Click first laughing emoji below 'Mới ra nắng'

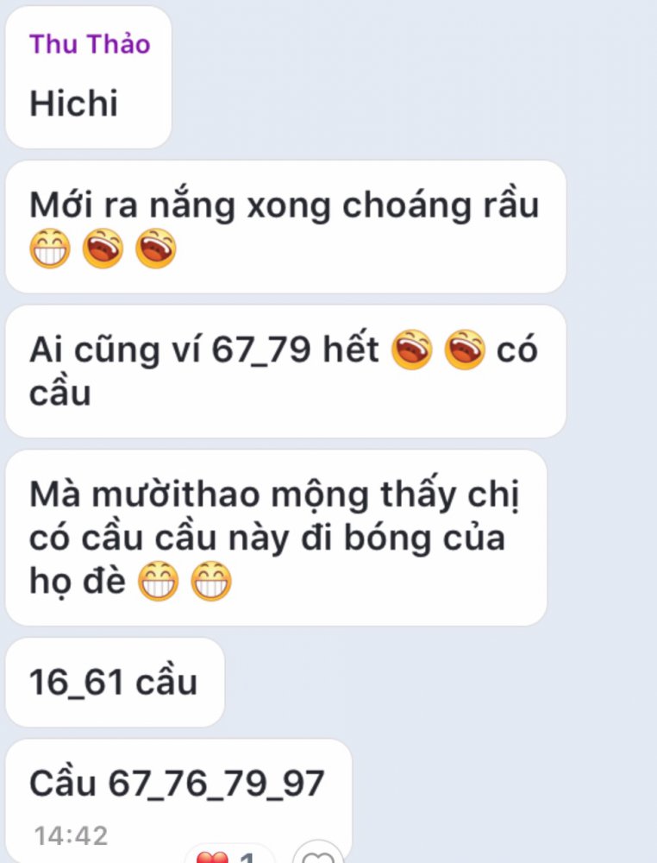click(x=103, y=249)
